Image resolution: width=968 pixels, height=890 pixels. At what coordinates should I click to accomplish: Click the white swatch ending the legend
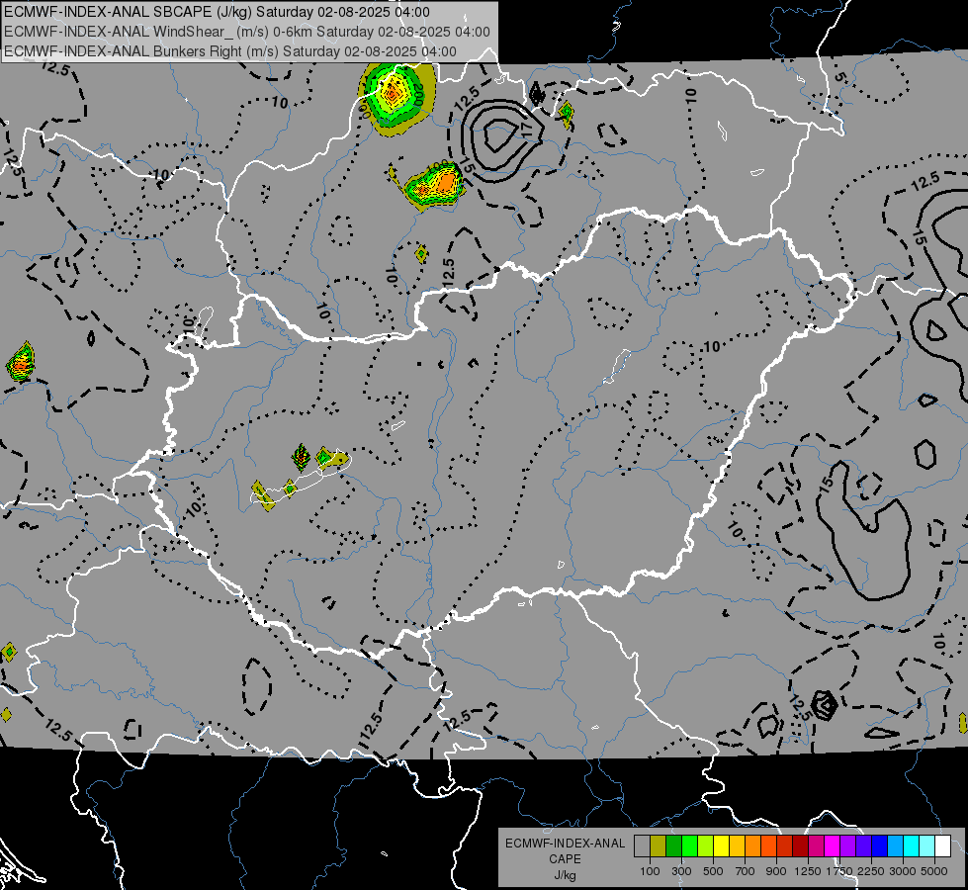pos(942,845)
